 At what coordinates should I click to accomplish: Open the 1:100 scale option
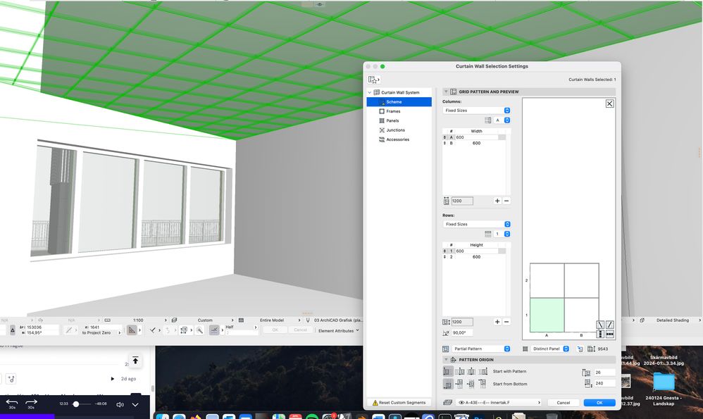(138, 320)
